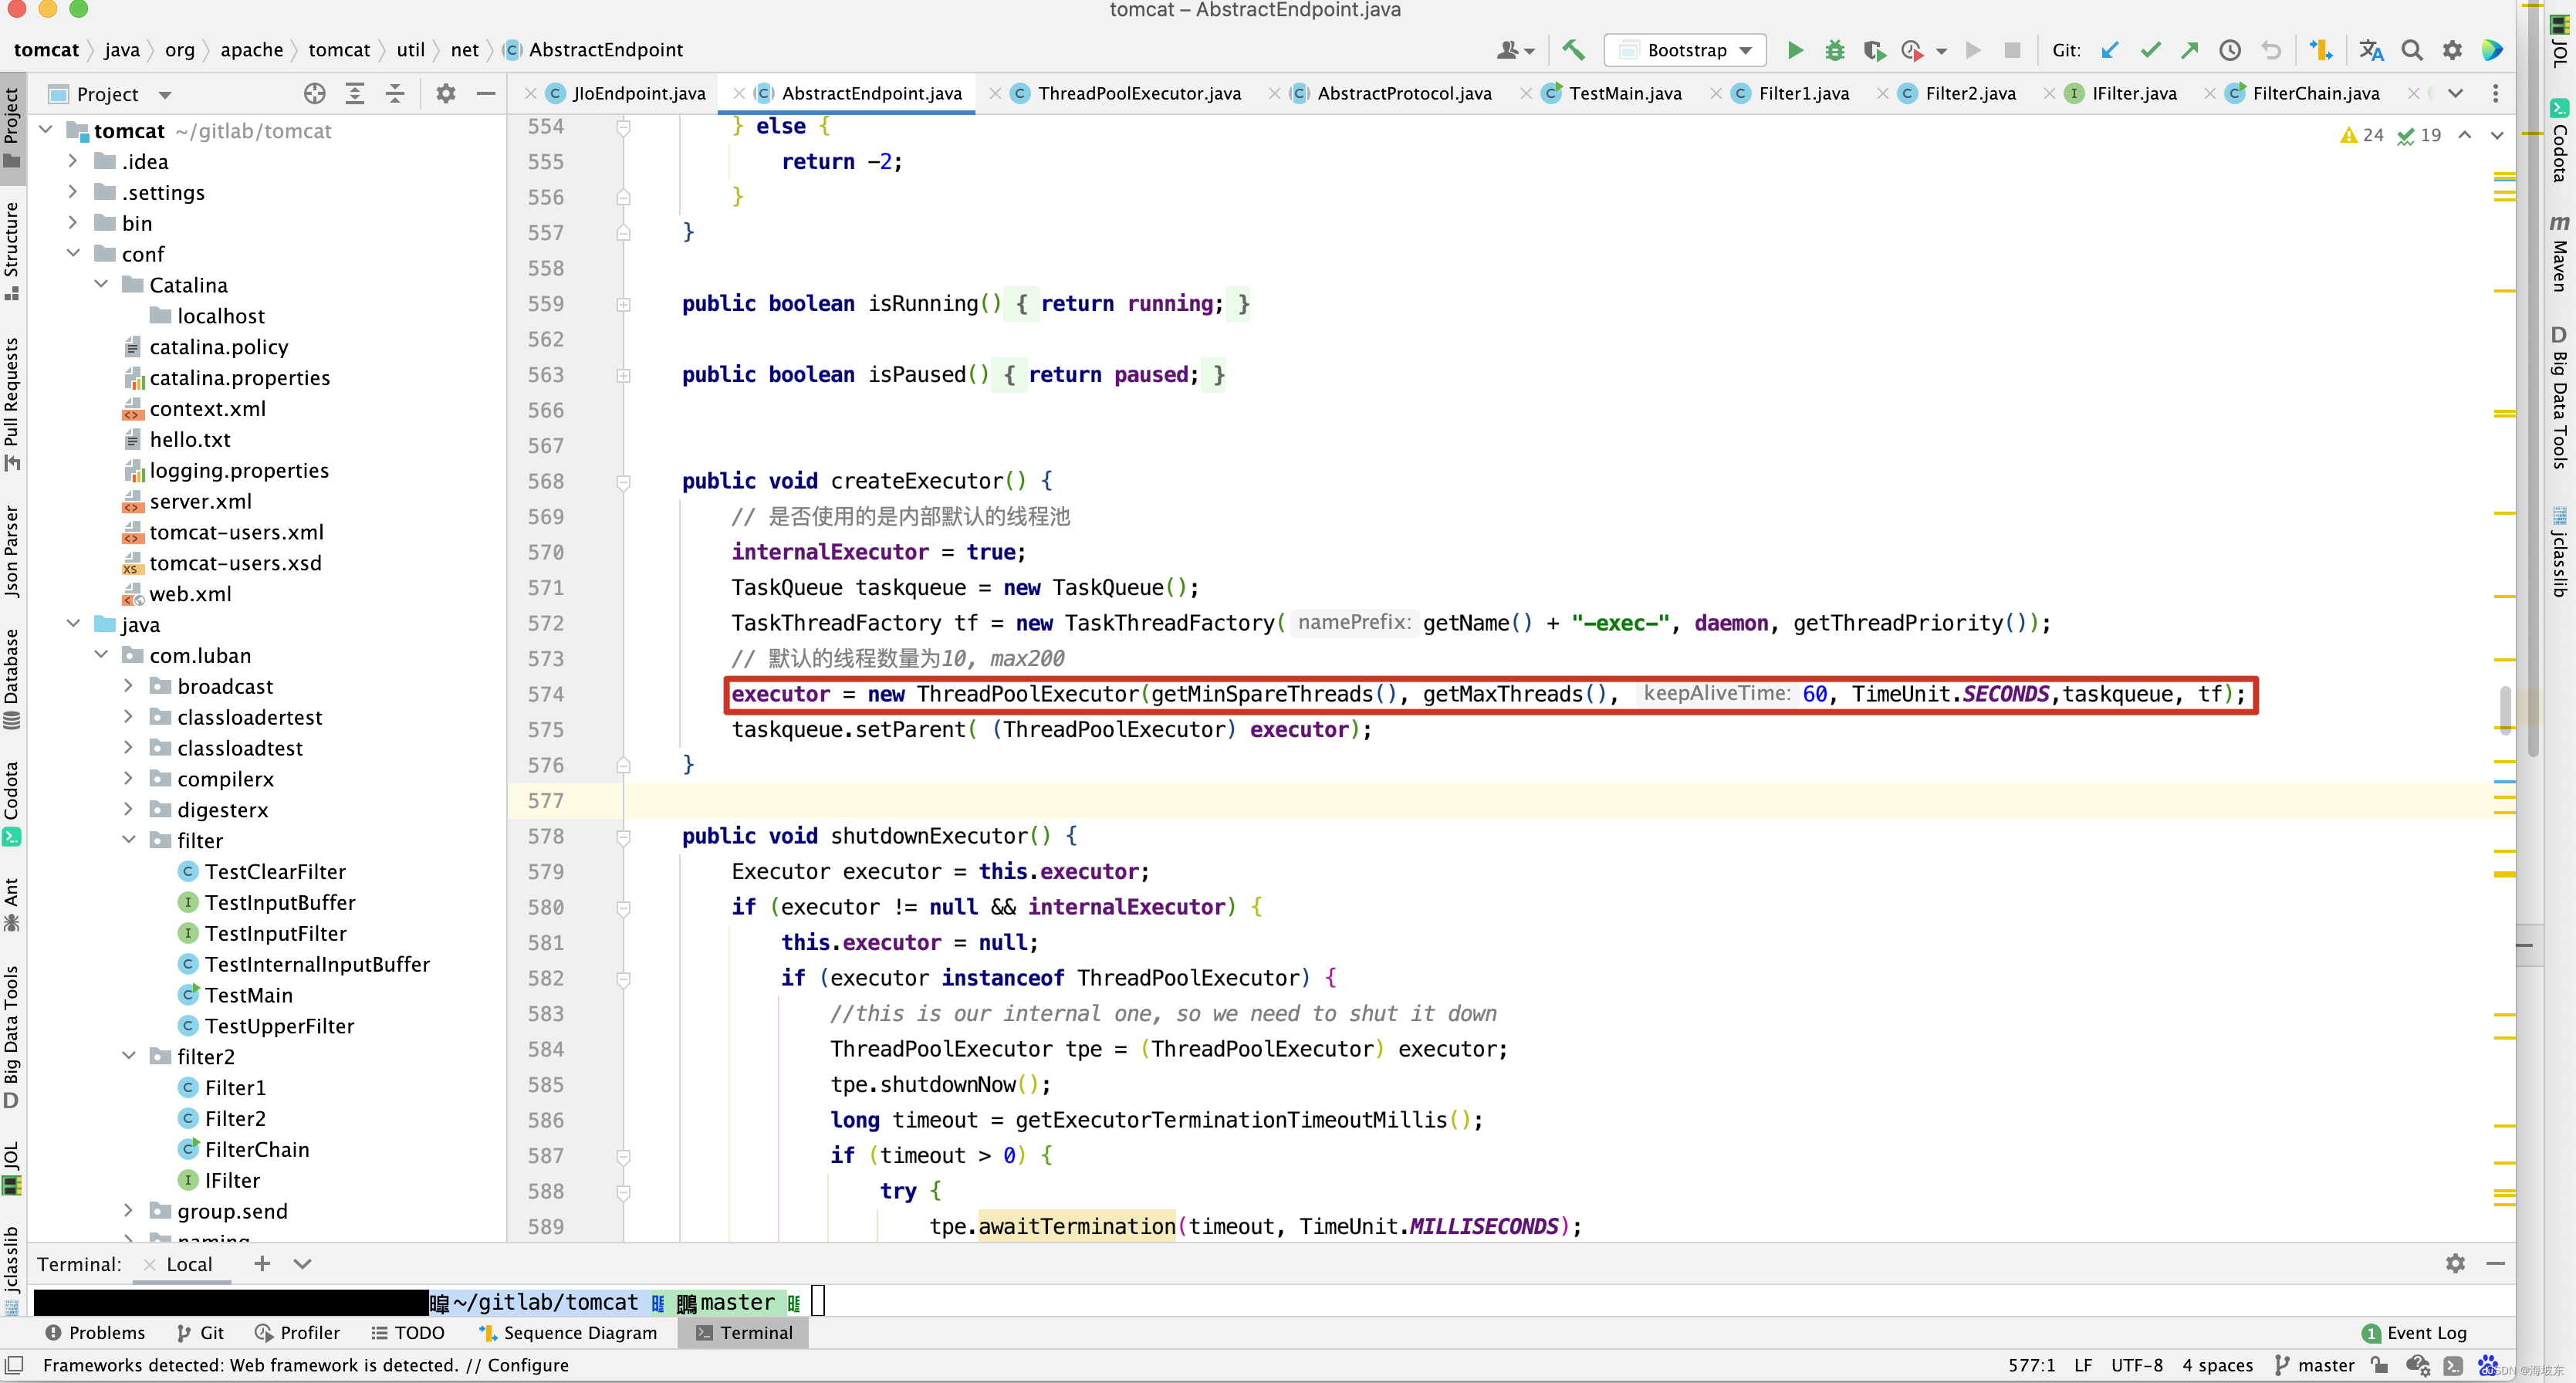Open the Sequence Diagram tab
Image resolution: width=2576 pixels, height=1383 pixels.
click(568, 1333)
